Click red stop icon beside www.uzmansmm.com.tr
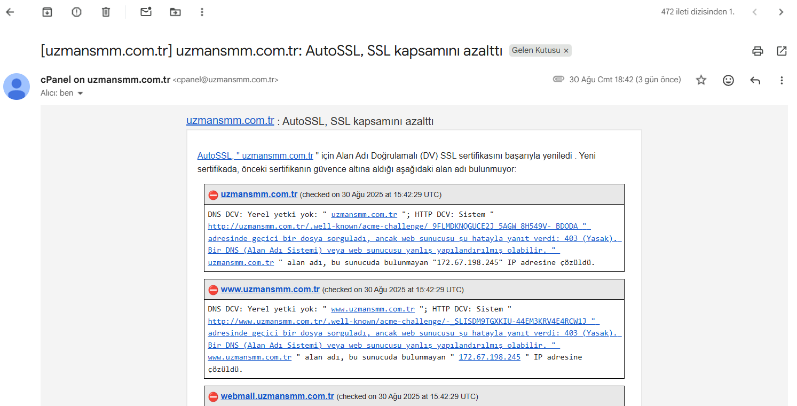The height and width of the screenshot is (406, 797). 213,290
